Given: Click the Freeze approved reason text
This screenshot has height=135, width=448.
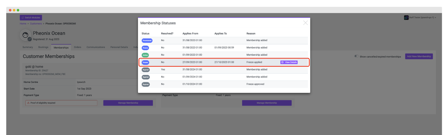Looking at the screenshot, I should click(255, 84).
